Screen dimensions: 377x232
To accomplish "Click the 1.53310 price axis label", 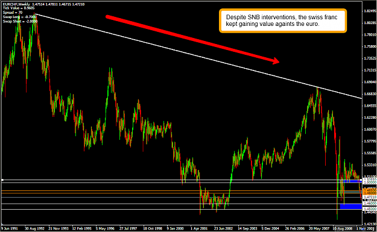I will (370, 165).
